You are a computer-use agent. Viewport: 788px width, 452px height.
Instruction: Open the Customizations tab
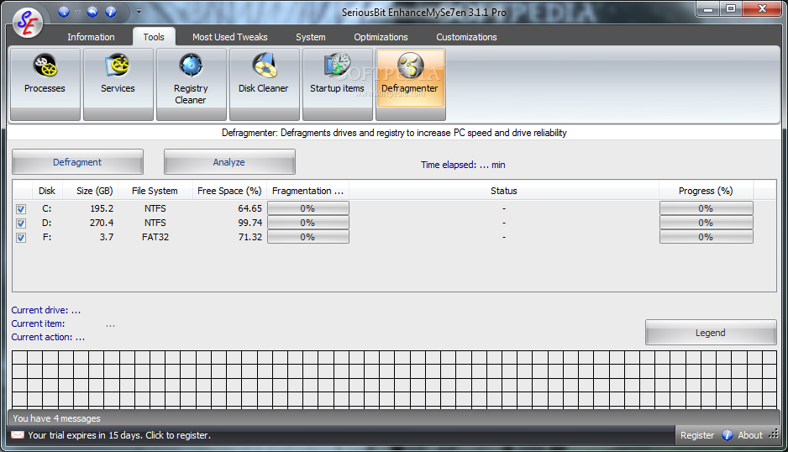click(466, 37)
